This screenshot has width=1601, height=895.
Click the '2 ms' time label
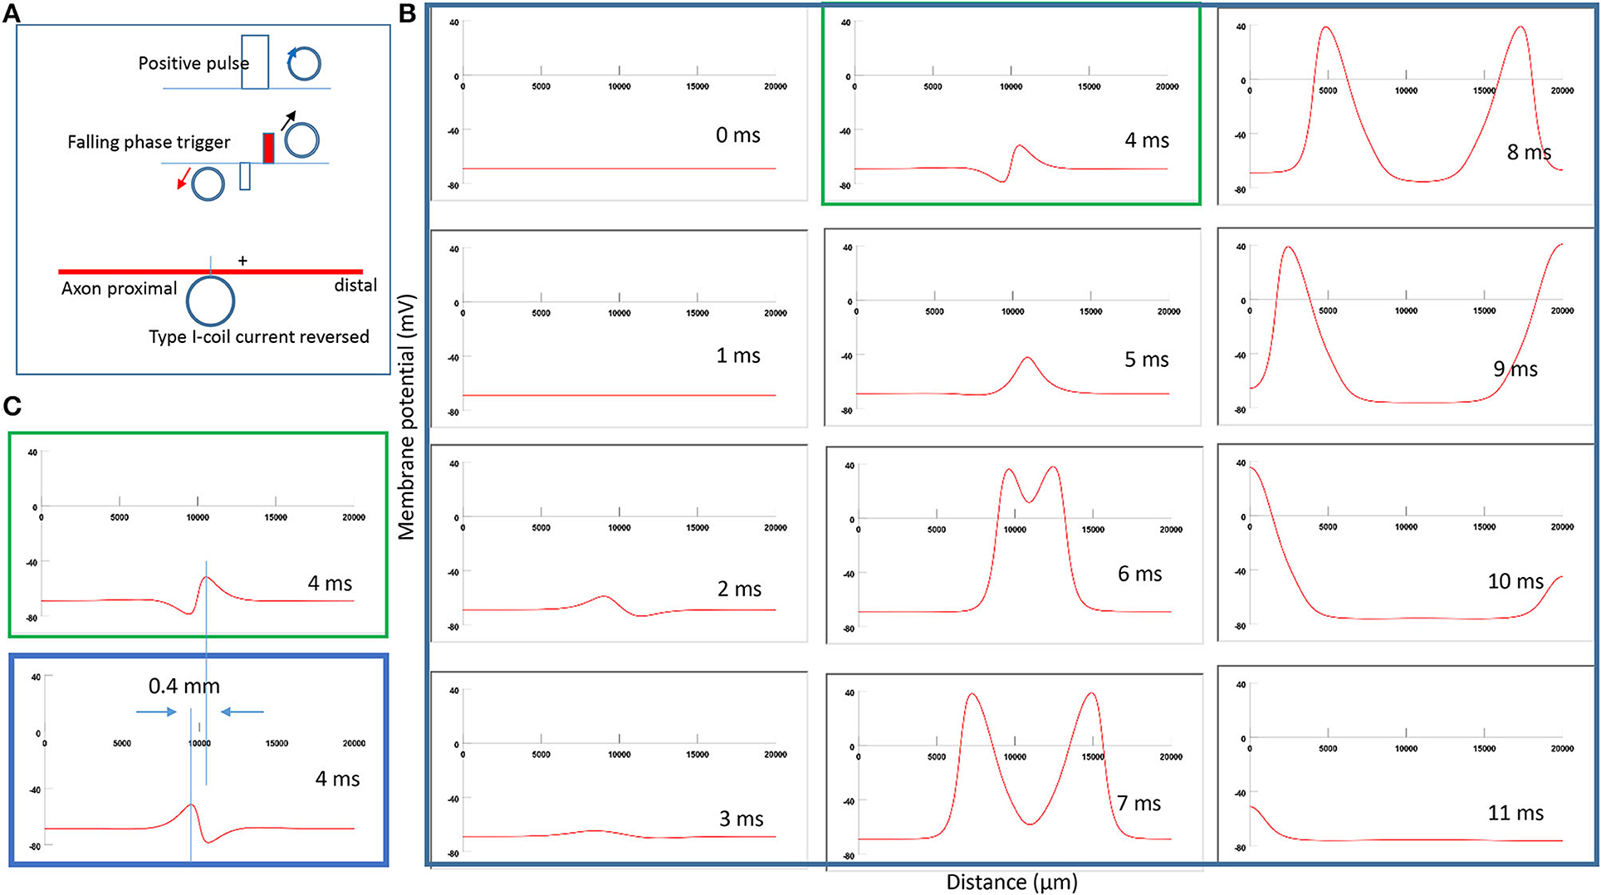pyautogui.click(x=739, y=589)
